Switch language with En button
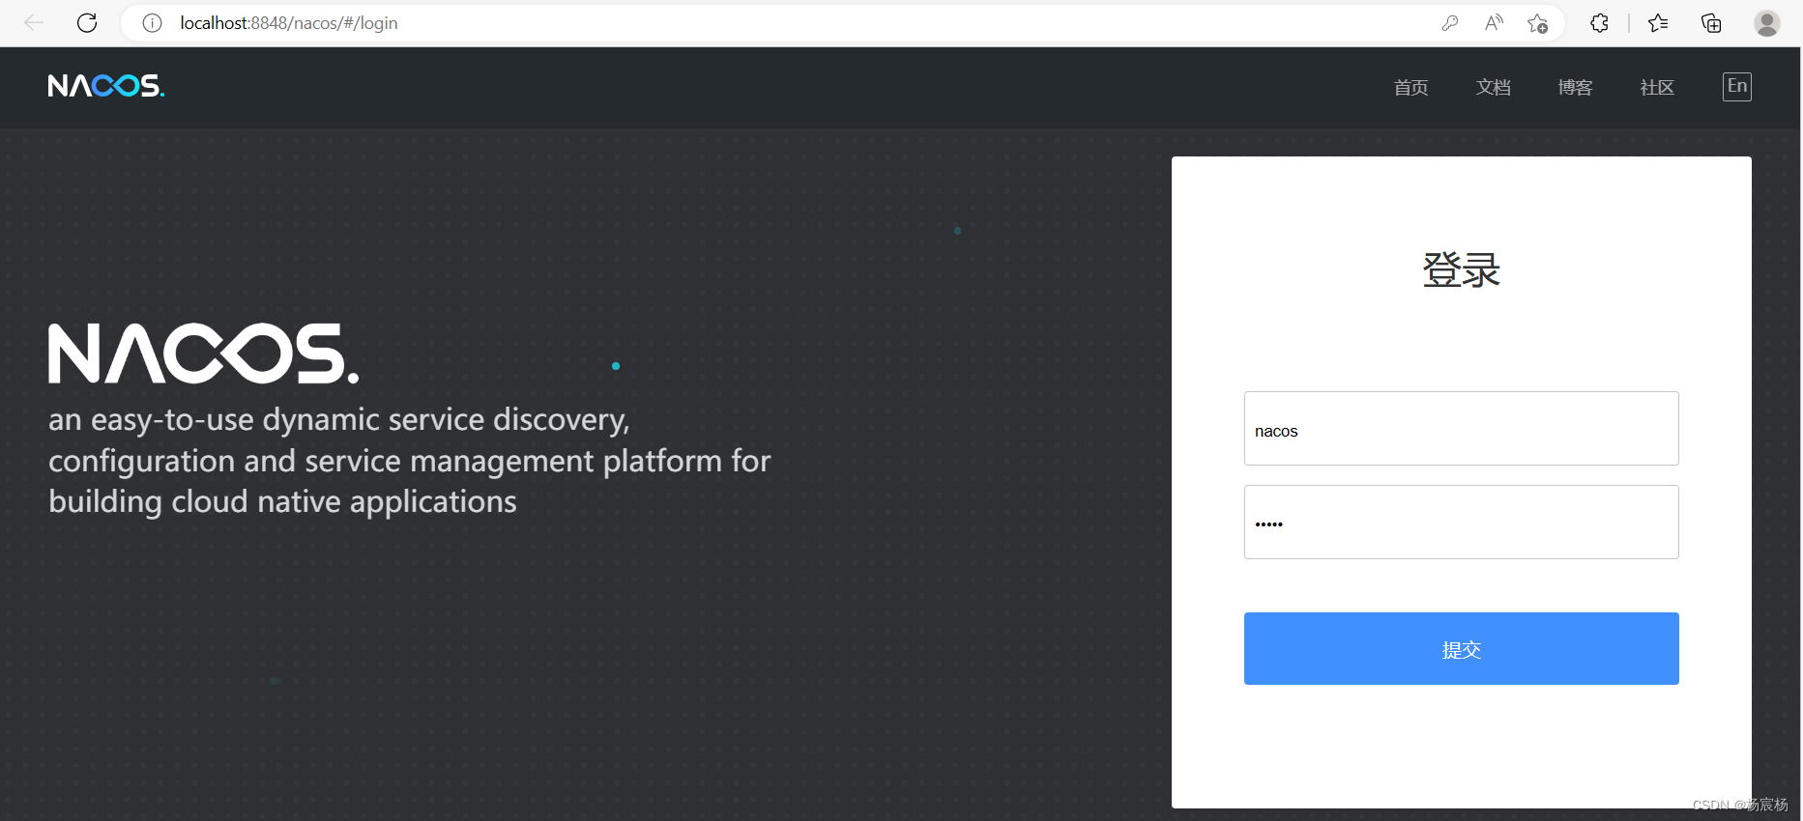1803x821 pixels. coord(1737,87)
